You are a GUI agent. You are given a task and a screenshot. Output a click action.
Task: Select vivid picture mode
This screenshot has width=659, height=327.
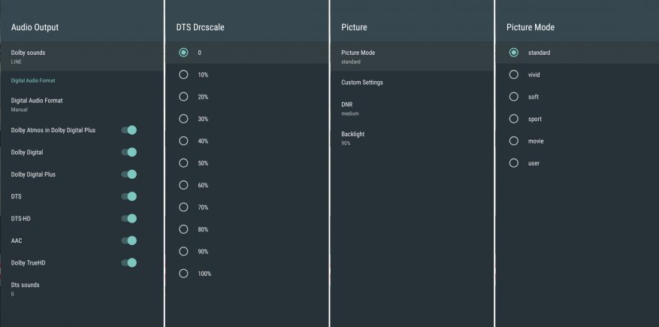[514, 74]
